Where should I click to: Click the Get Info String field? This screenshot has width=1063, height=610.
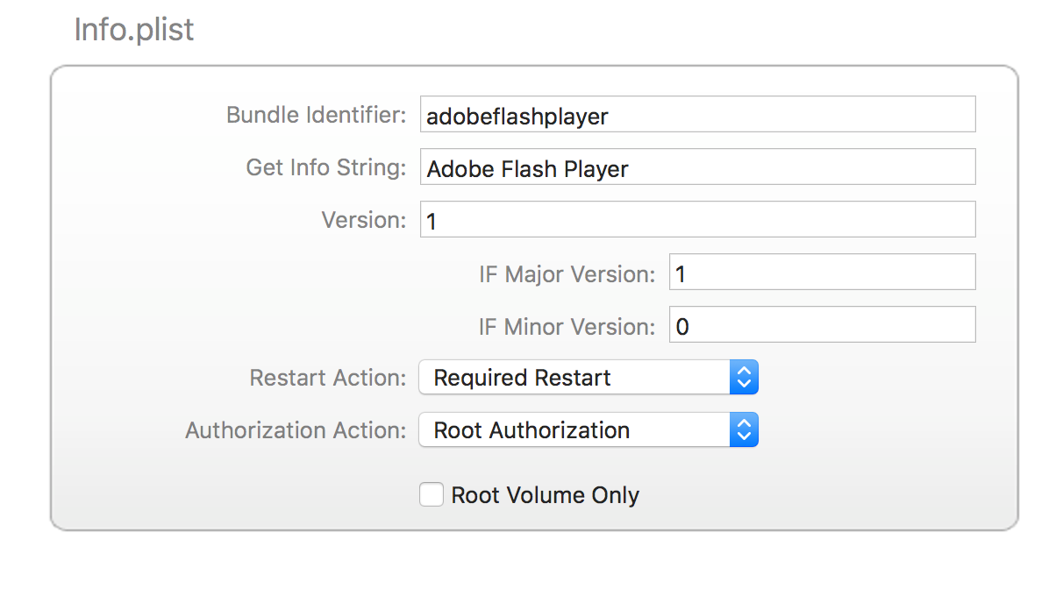697,167
